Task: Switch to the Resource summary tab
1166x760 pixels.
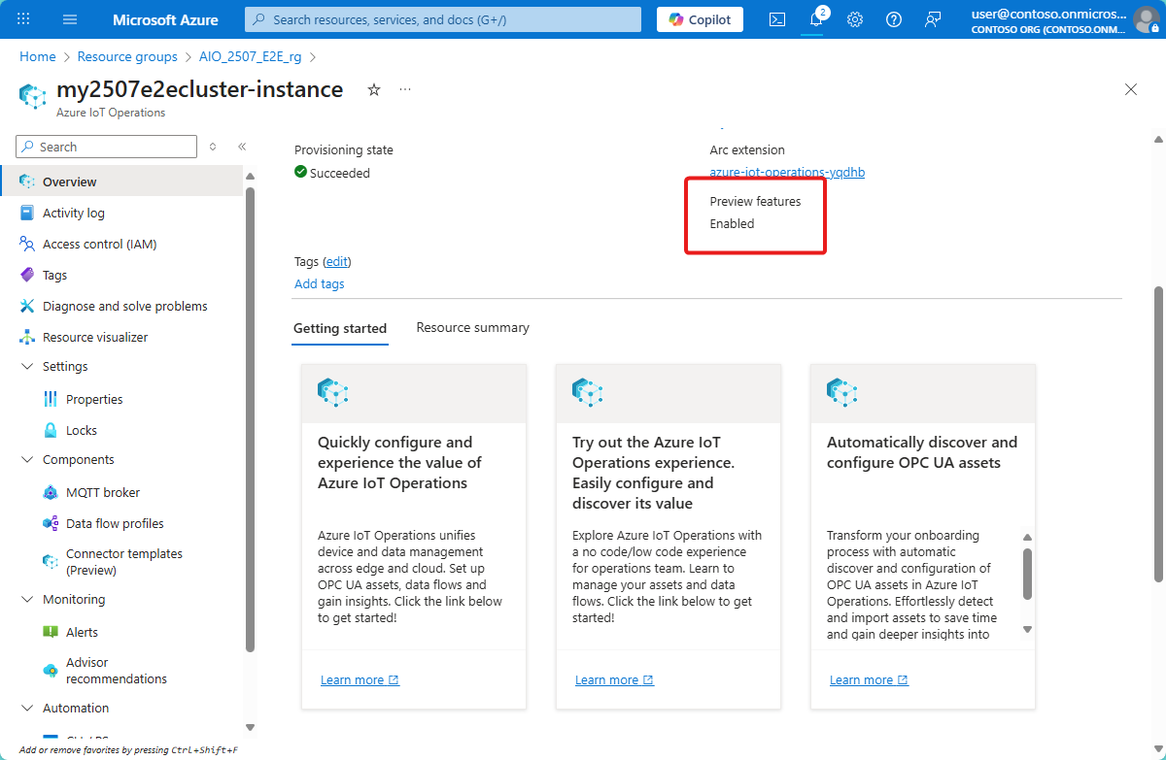Action: click(472, 328)
